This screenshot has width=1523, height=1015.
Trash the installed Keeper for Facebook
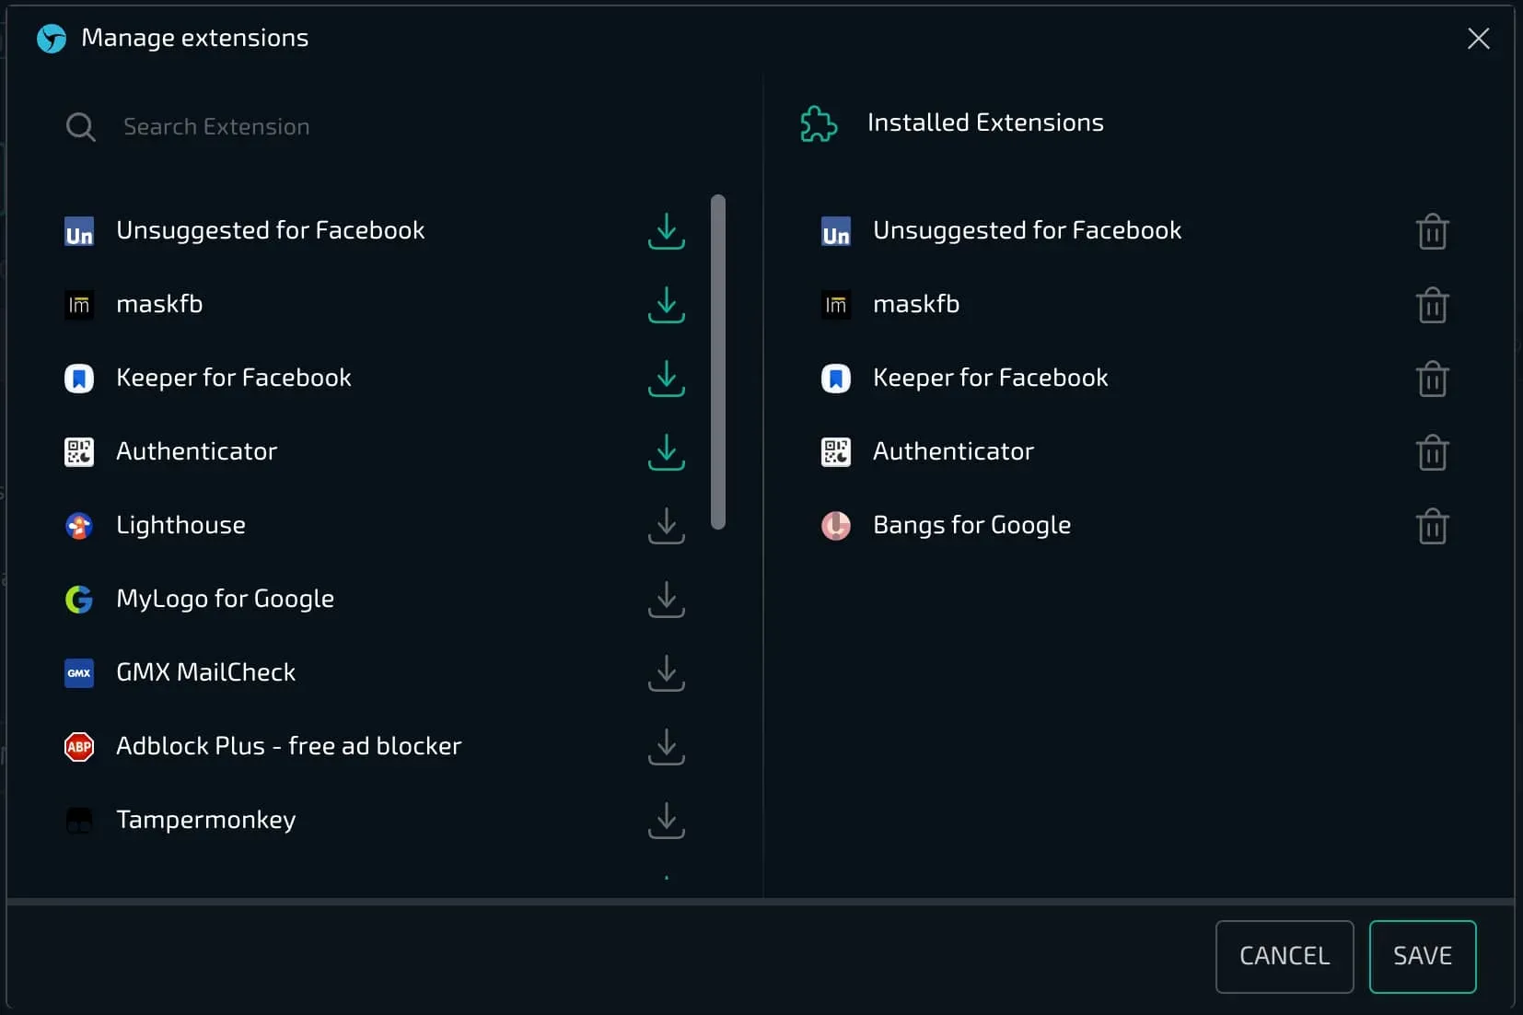(x=1432, y=379)
